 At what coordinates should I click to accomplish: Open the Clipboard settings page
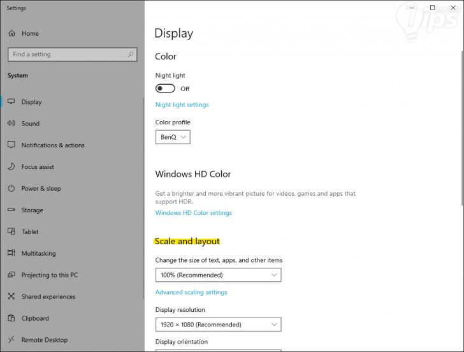coord(34,319)
